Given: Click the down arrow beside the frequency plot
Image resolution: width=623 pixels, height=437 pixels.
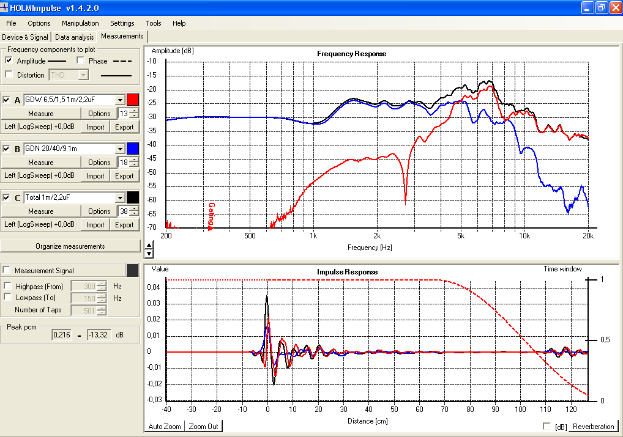Looking at the screenshot, I should point(149,254).
